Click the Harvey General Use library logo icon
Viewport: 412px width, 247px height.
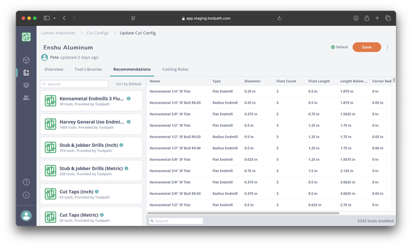(50, 124)
